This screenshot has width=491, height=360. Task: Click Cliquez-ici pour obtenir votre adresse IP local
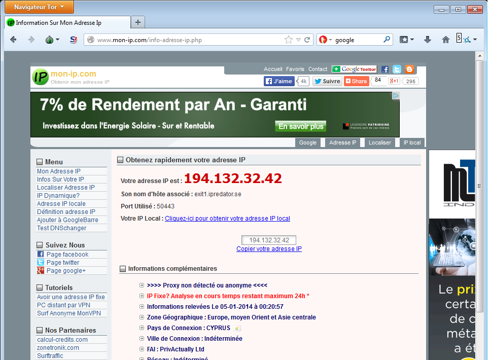(x=227, y=219)
